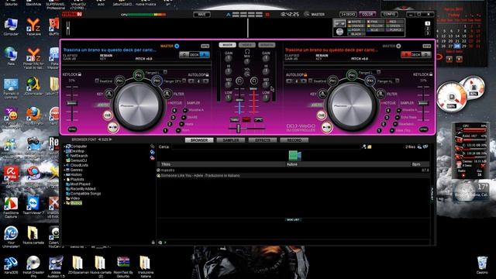Open the NetSearch item in browser tree
Image resolution: width=496 pixels, height=279 pixels.
coord(79,156)
